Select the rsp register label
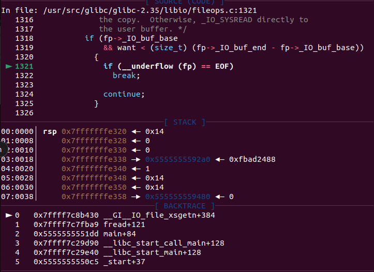 click(x=50, y=131)
